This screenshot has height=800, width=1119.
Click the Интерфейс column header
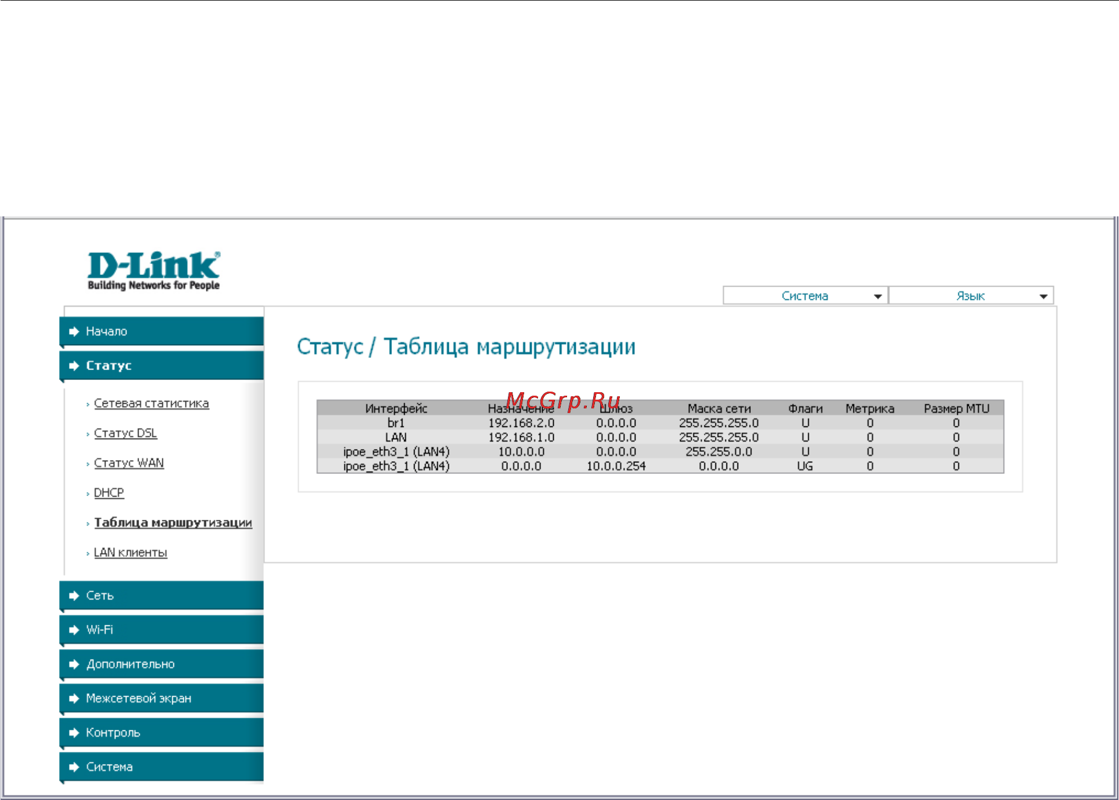396,408
